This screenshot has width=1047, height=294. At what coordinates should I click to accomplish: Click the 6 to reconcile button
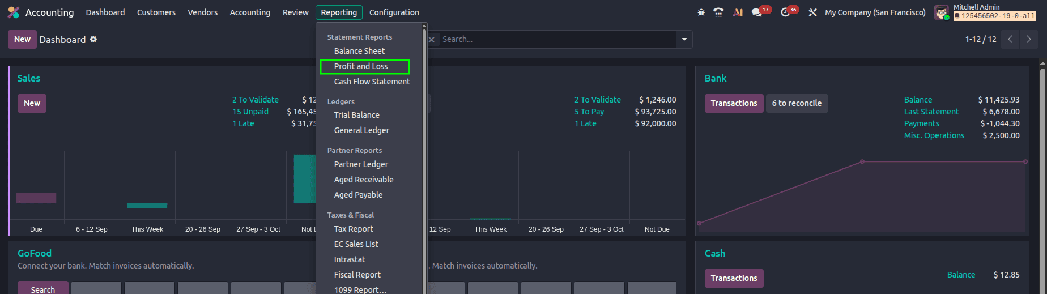797,103
